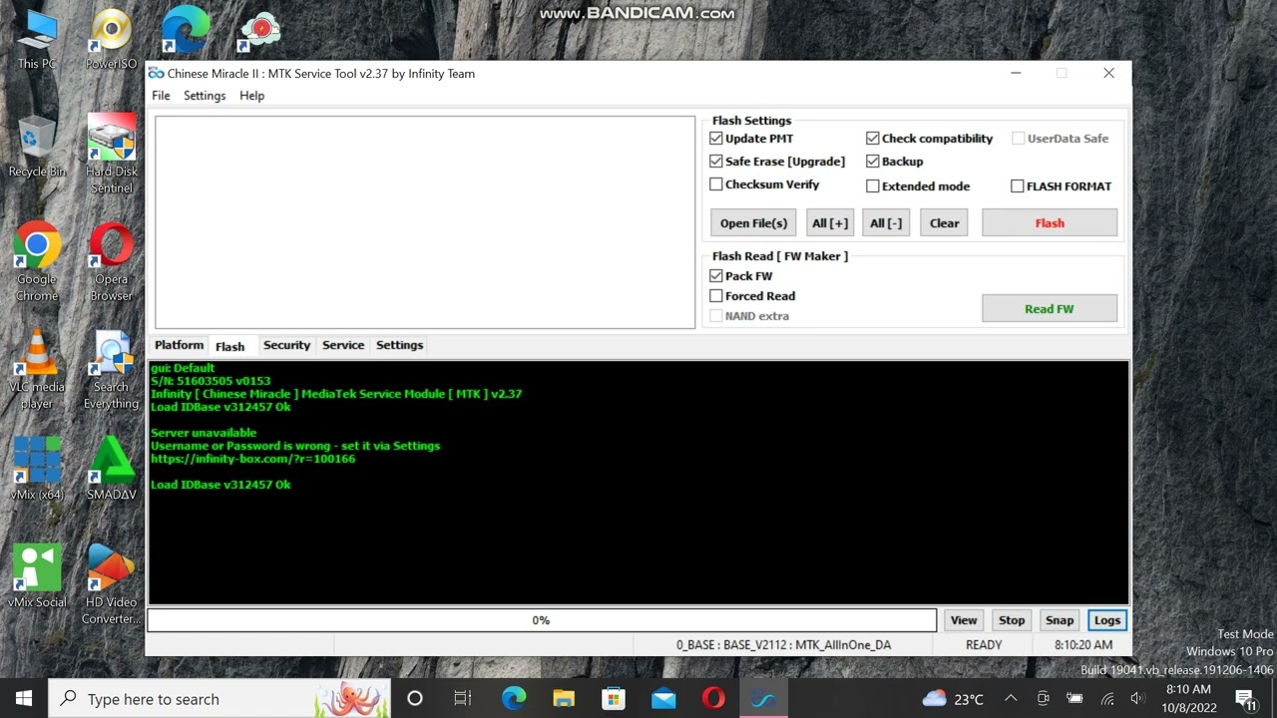Open PowerISO desktop shortcut

coord(111,40)
